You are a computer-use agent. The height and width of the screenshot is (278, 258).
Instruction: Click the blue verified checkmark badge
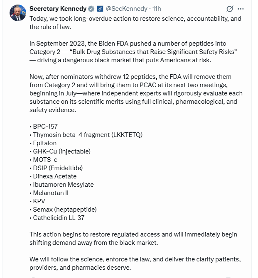click(x=91, y=9)
